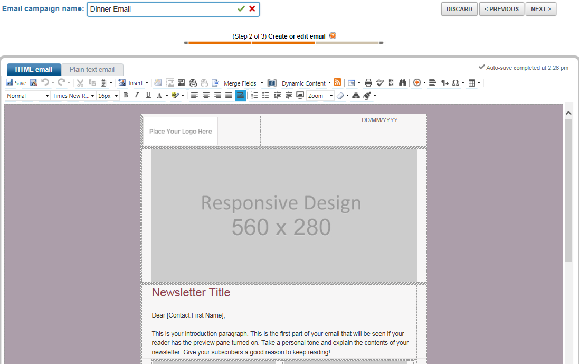Click the binoculars find icon
Image resolution: width=579 pixels, height=364 pixels.
(403, 83)
